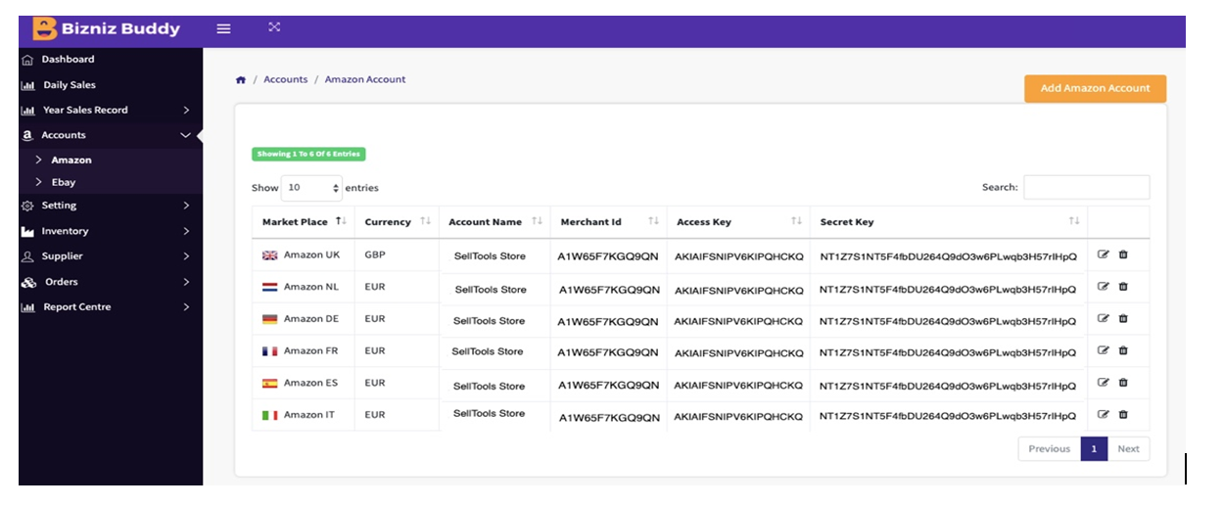Delete the Amazon ES account
Screen dimensions: 1223x507
tap(1123, 383)
